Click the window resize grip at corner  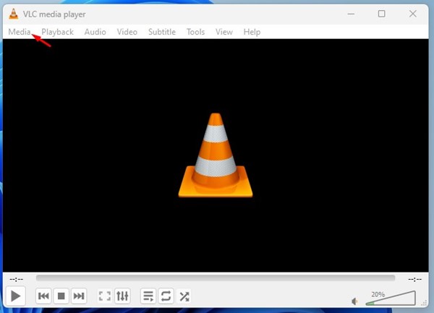[425, 303]
